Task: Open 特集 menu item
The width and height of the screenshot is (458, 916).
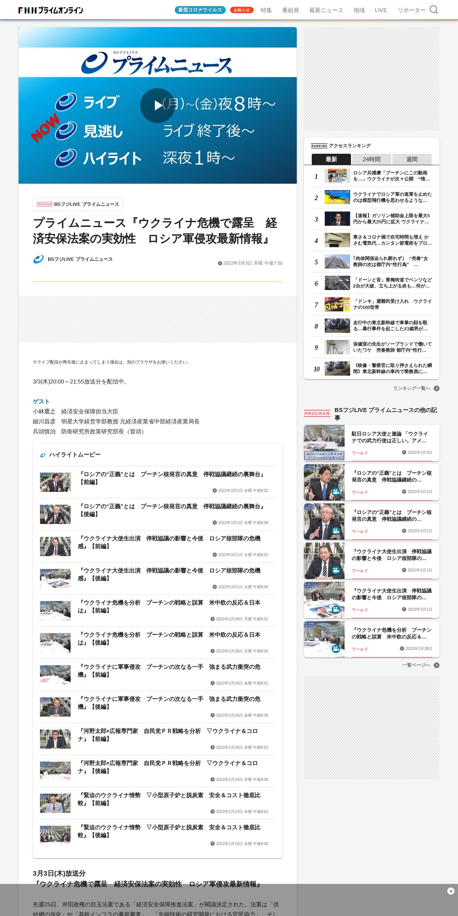Action: point(266,10)
